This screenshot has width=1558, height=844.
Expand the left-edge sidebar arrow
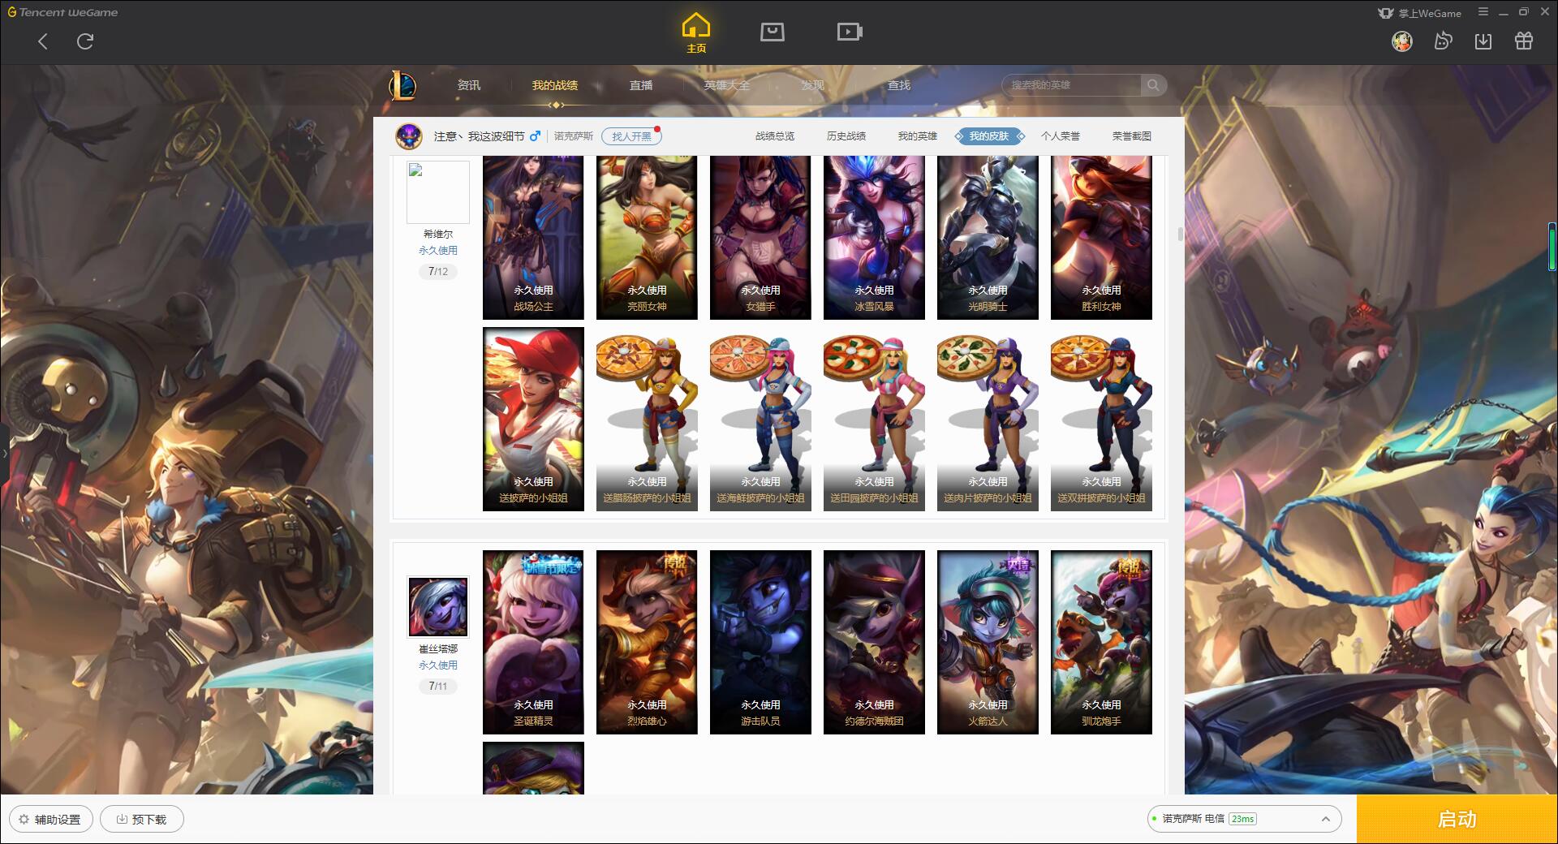click(x=4, y=453)
